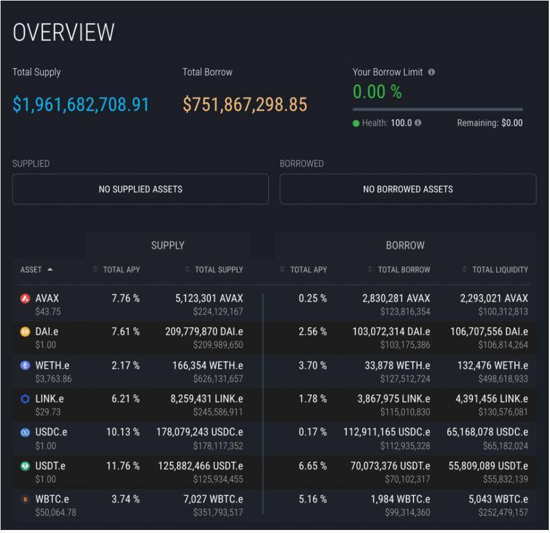Sort by Total Liquidity column

[495, 270]
